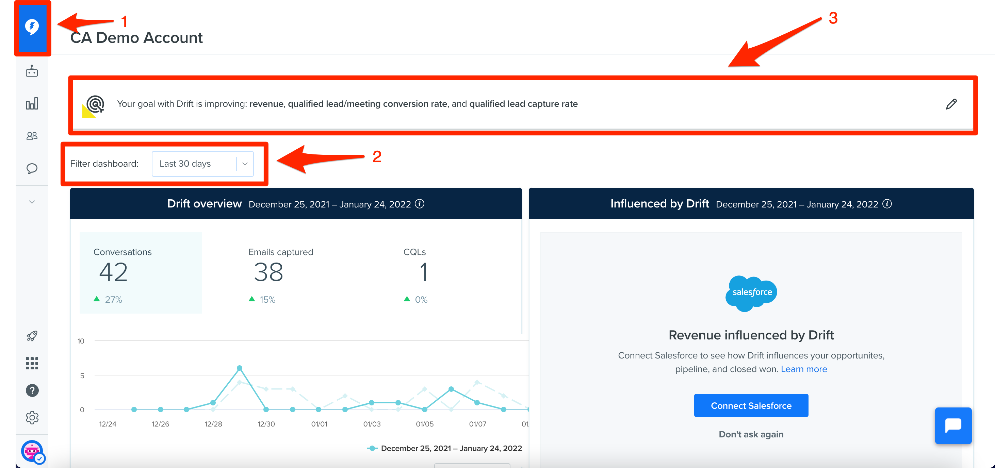Open the app grid icon in sidebar
This screenshot has width=995, height=468.
pyautogui.click(x=32, y=363)
